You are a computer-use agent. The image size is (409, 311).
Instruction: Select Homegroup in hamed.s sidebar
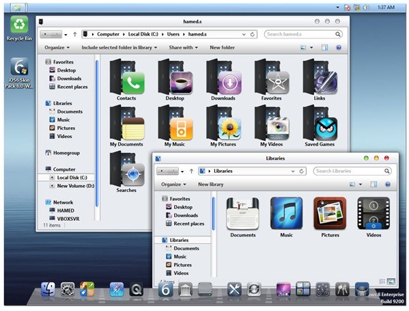[63, 153]
